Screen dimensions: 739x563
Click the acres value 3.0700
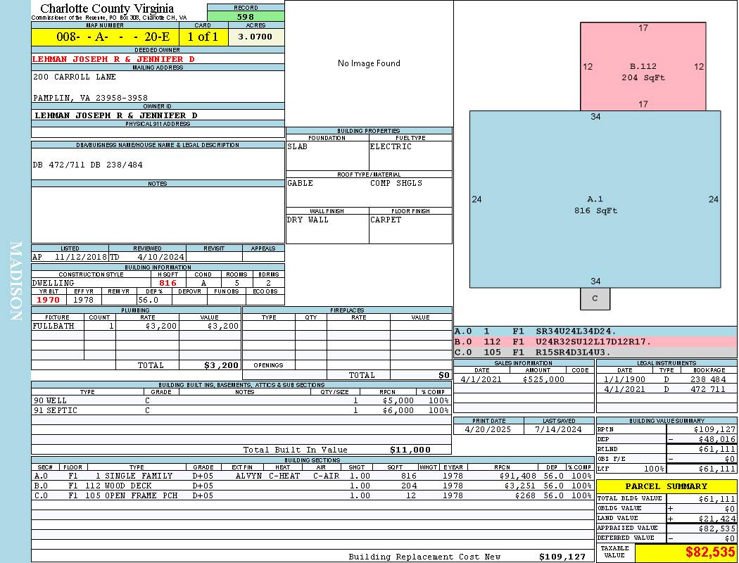point(255,37)
